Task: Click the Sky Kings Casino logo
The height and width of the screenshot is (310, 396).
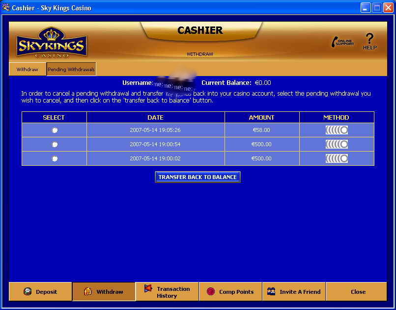Action: coord(52,42)
